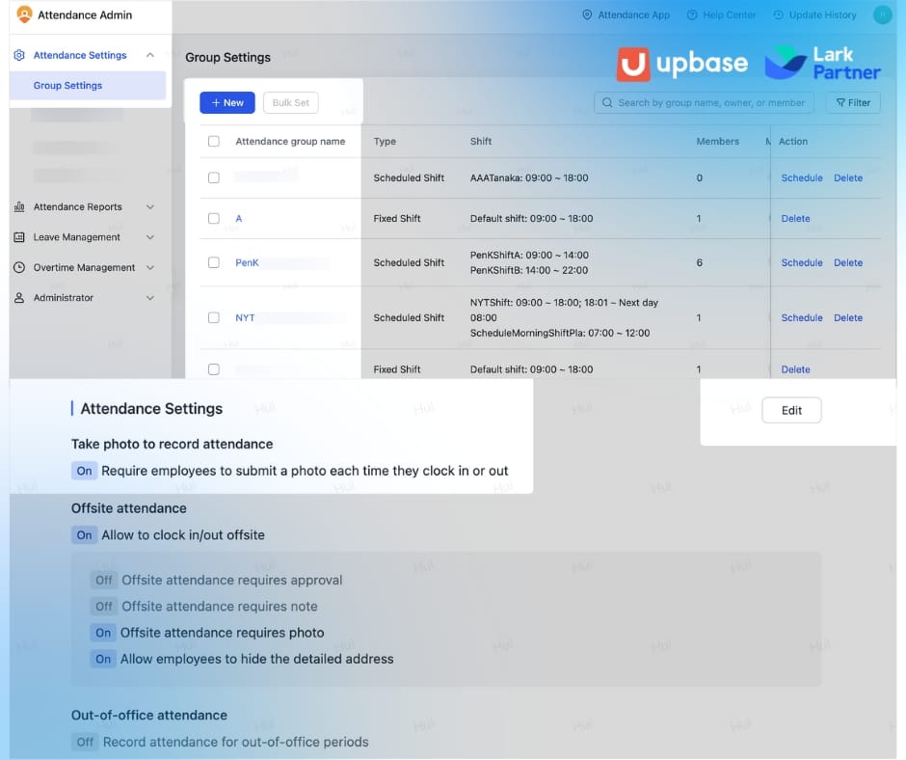This screenshot has width=906, height=760.
Task: Click Schedule for the PenK group
Action: point(801,262)
